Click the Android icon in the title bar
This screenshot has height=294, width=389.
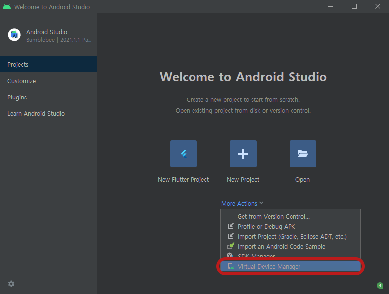point(7,6)
